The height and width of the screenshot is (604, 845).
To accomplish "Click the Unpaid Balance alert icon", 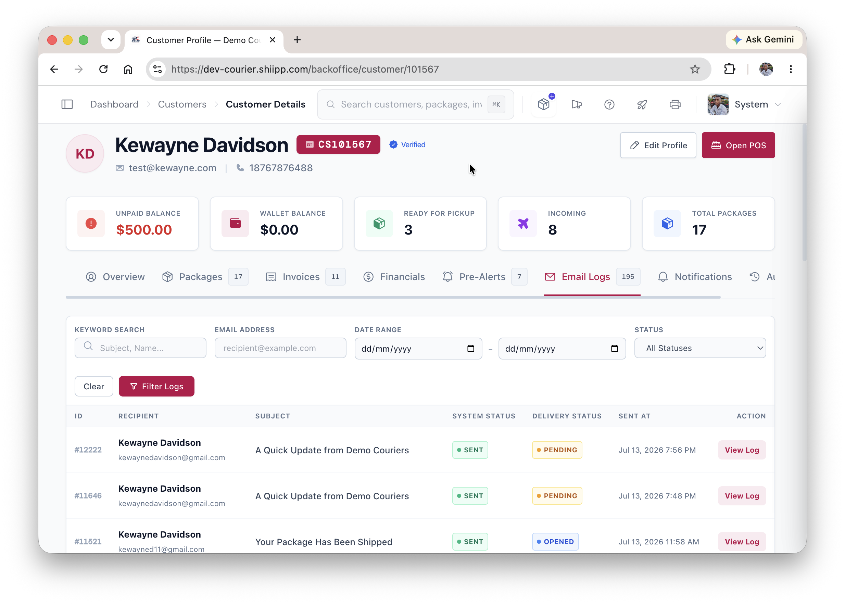I will [x=91, y=224].
